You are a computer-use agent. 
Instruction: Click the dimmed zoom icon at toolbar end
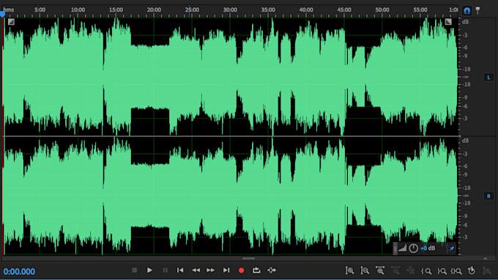tap(486, 270)
